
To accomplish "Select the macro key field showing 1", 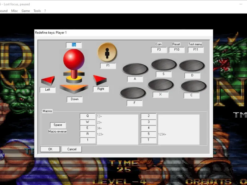I will click(x=88, y=140).
